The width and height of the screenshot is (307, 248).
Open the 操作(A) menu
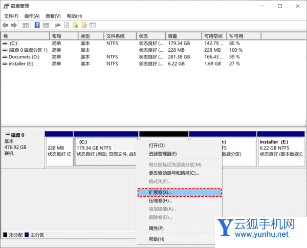pos(32,16)
